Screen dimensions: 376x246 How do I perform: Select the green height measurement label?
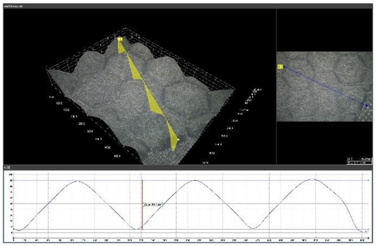[153, 205]
